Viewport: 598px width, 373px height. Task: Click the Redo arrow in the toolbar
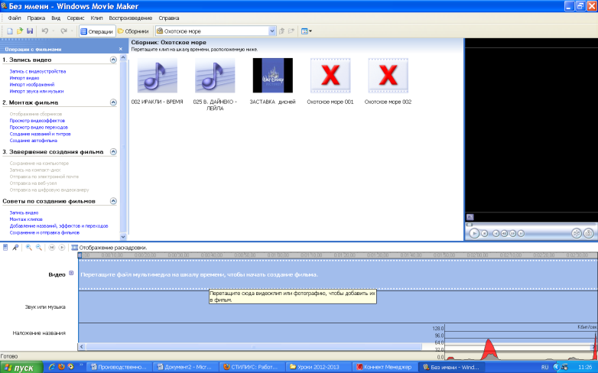pyautogui.click(x=63, y=31)
